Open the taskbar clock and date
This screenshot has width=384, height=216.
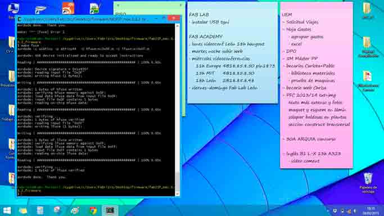coord(371,211)
